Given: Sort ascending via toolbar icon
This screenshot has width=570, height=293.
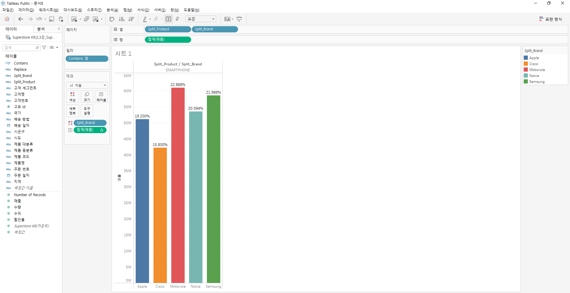Looking at the screenshot, I should click(121, 19).
